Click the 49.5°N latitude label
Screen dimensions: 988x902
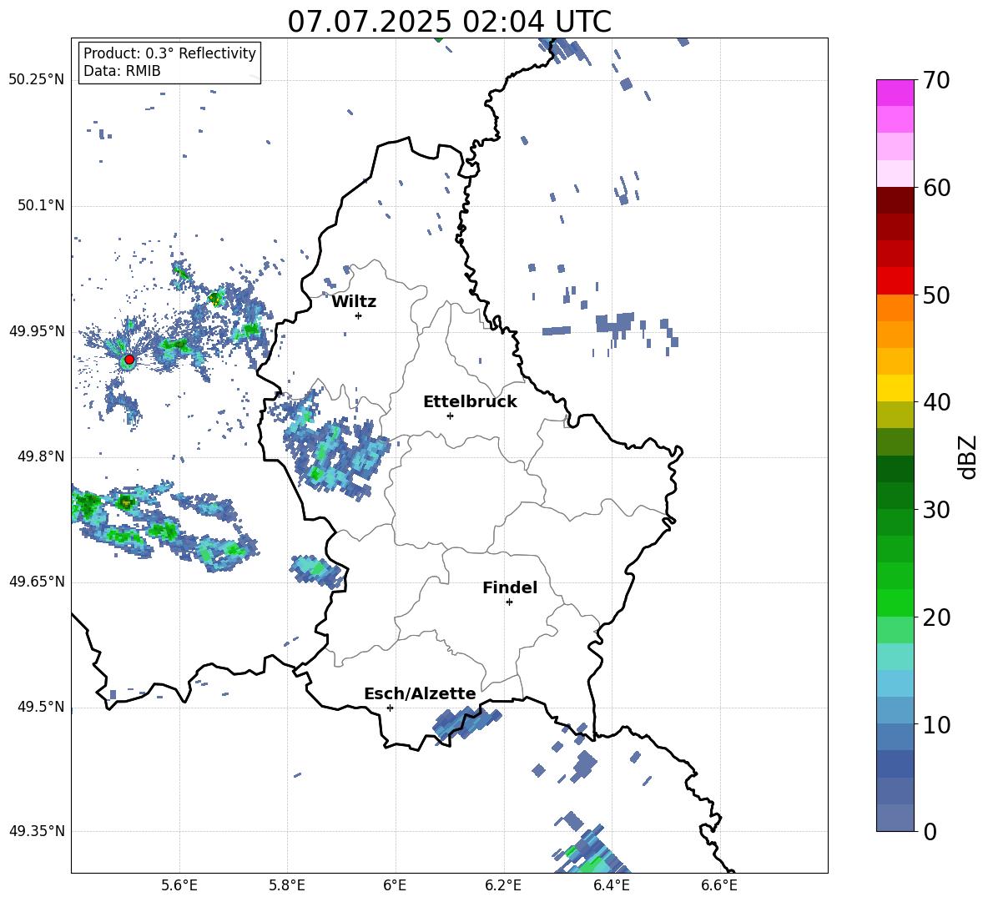pos(41,707)
